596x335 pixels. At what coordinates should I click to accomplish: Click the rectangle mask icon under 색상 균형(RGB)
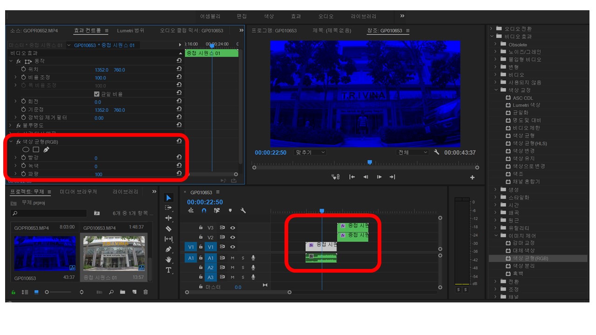click(x=36, y=150)
